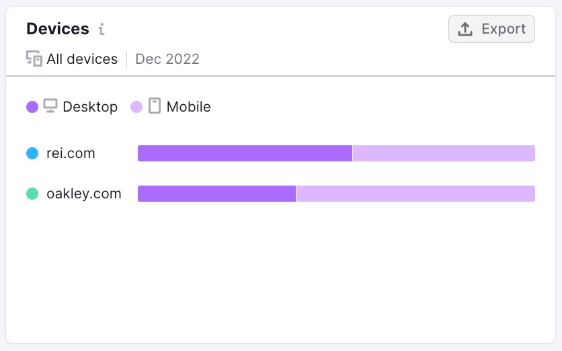Screen dimensions: 562x351
Task: Click the info icon beside Devices title
Action: (x=102, y=29)
